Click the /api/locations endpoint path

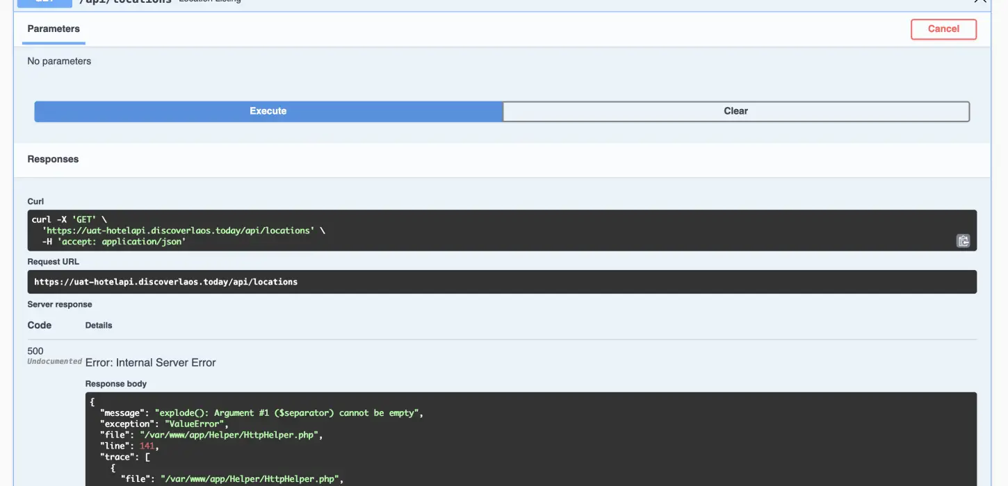(x=125, y=2)
